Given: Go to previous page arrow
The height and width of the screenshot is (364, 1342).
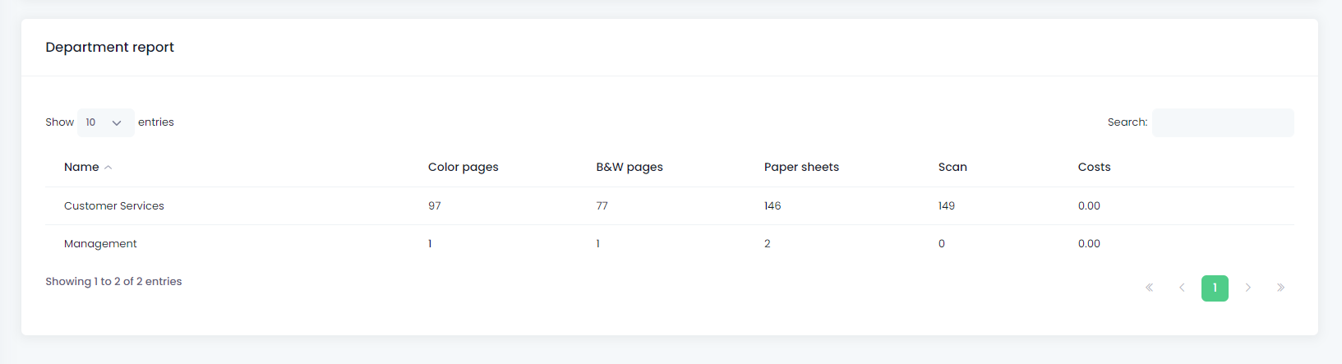Looking at the screenshot, I should [x=1182, y=288].
